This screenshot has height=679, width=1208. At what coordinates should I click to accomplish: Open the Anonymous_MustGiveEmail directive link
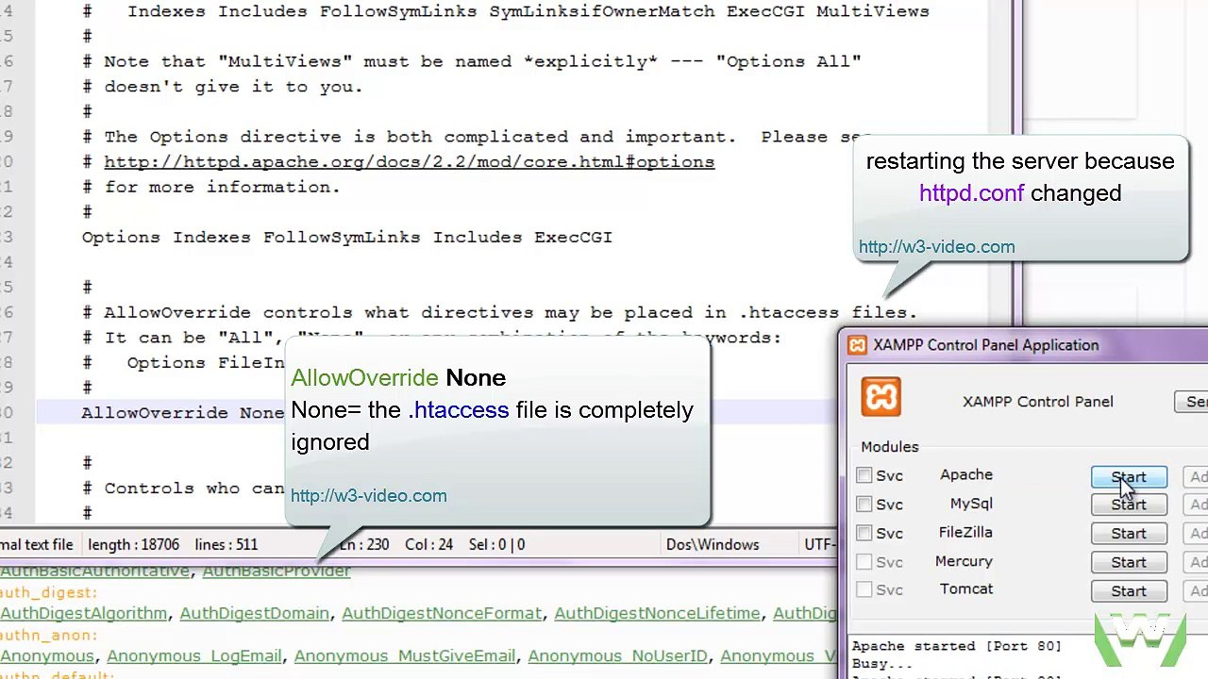pyautogui.click(x=405, y=655)
